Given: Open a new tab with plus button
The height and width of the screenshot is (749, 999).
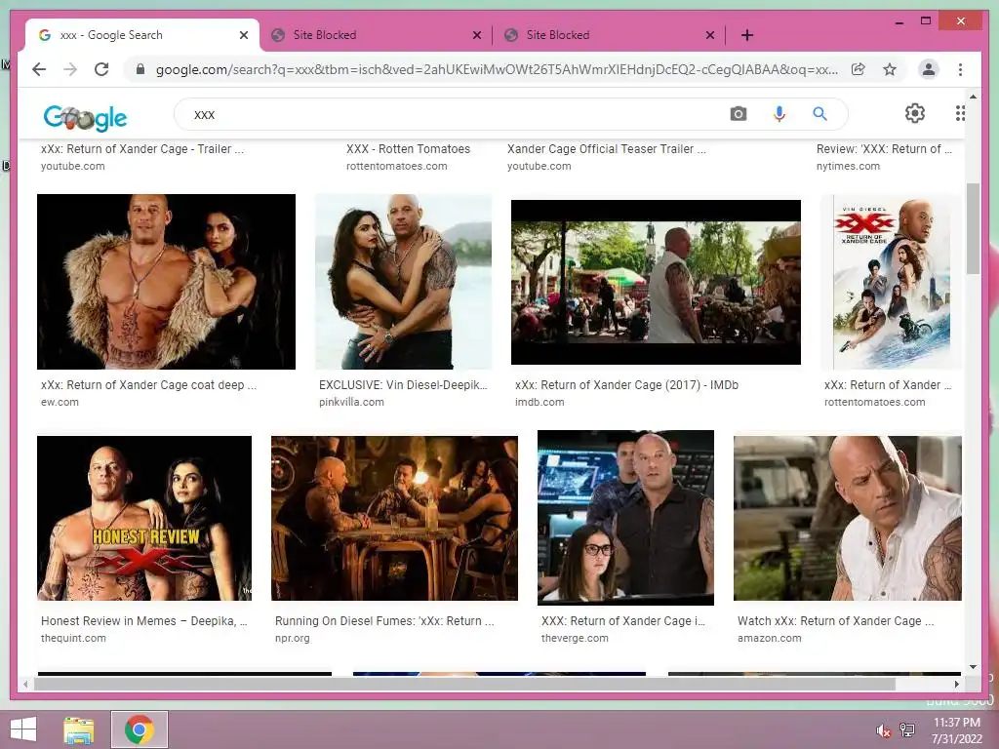Looking at the screenshot, I should coord(747,35).
